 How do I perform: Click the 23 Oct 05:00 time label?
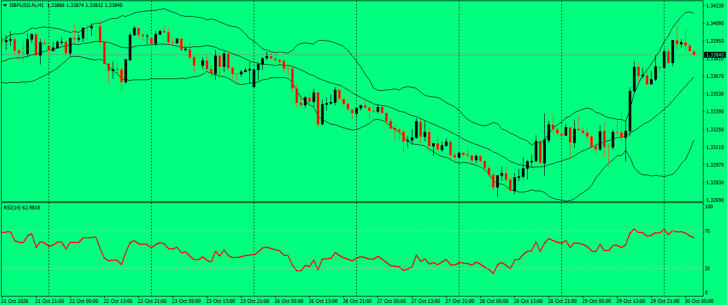pyautogui.click(x=186, y=301)
